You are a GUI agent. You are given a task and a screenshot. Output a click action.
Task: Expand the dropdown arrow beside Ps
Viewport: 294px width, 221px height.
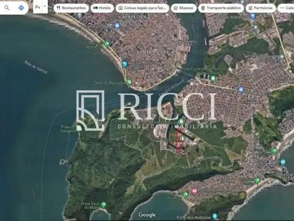click(45, 6)
